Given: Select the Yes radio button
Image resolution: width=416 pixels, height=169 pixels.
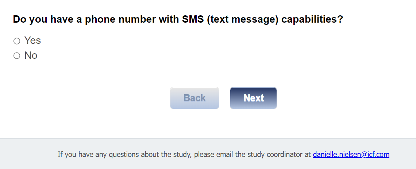Looking at the screenshot, I should click(17, 41).
